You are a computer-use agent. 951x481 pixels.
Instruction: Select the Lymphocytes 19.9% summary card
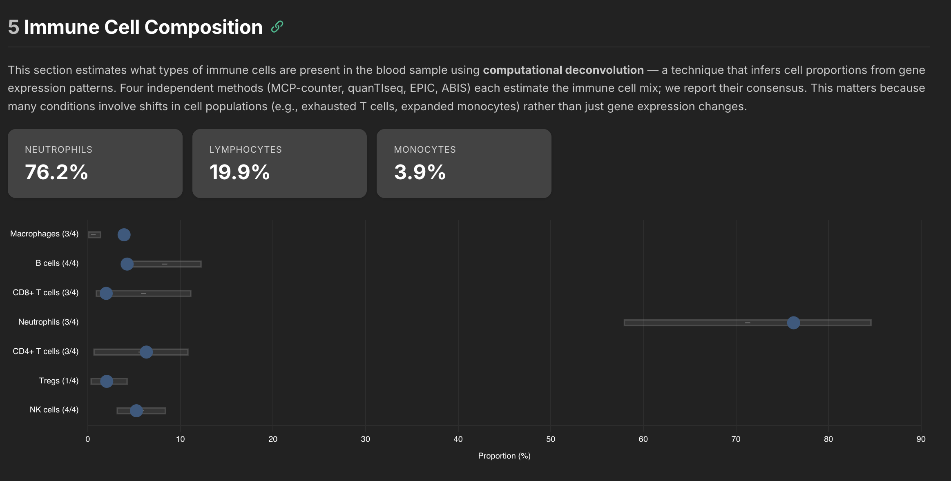point(279,163)
